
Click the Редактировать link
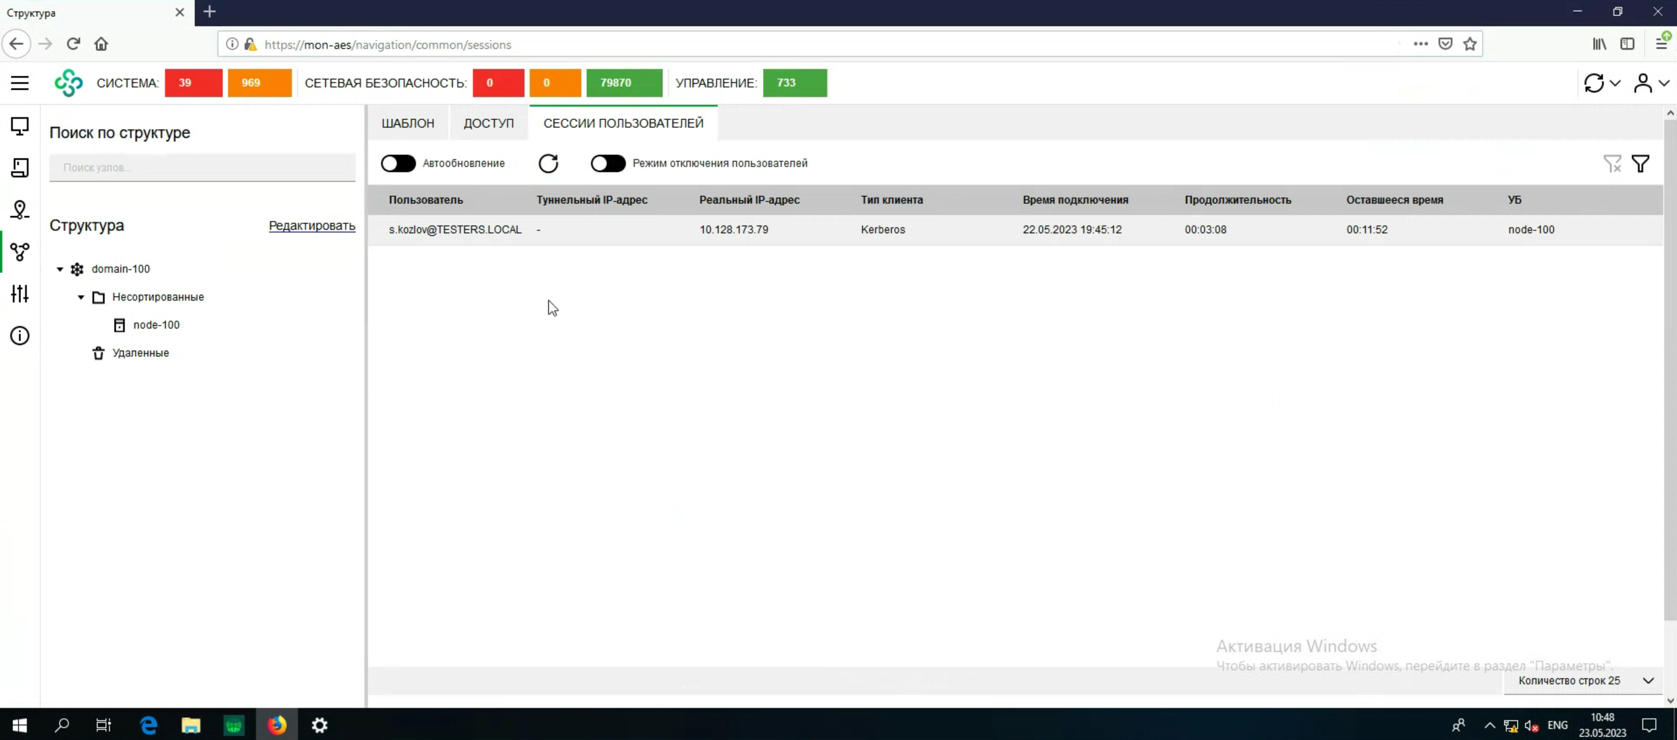click(x=312, y=225)
